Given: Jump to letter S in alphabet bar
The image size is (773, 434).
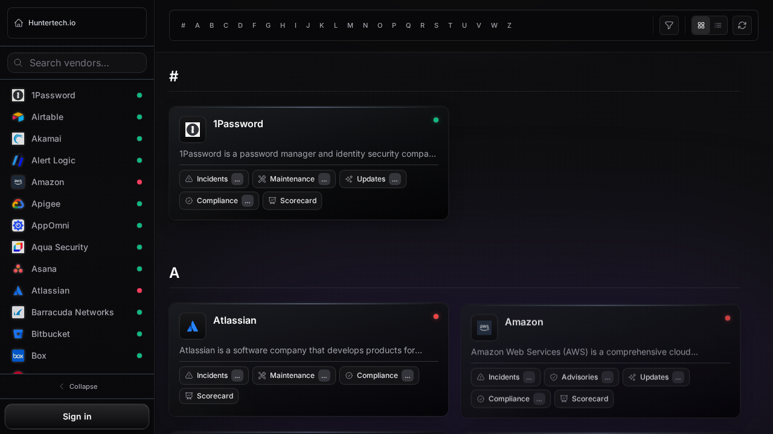Looking at the screenshot, I should 436,25.
